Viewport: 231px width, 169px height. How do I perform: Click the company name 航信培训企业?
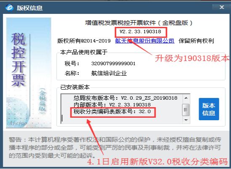pyautogui.click(x=109, y=73)
